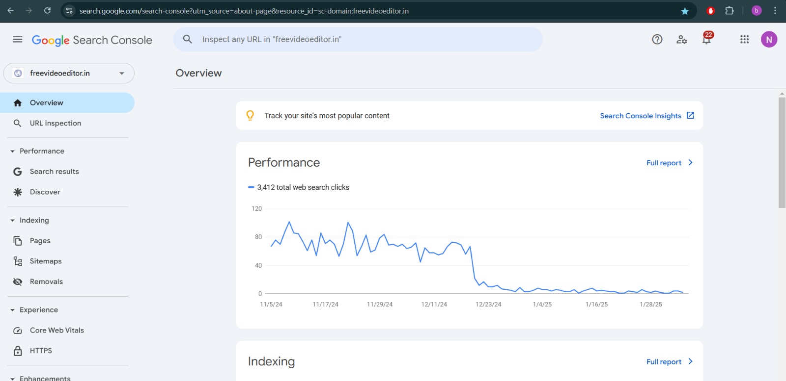The width and height of the screenshot is (786, 381).
Task: Open Search Console Insights link
Action: point(641,116)
